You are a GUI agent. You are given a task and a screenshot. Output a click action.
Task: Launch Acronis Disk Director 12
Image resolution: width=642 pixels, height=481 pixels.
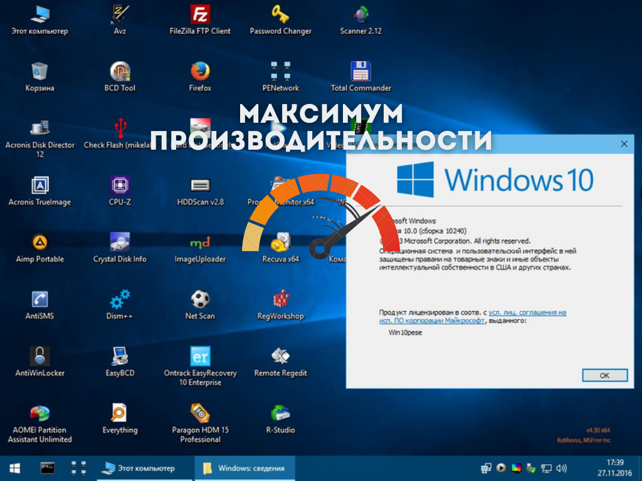(x=39, y=138)
